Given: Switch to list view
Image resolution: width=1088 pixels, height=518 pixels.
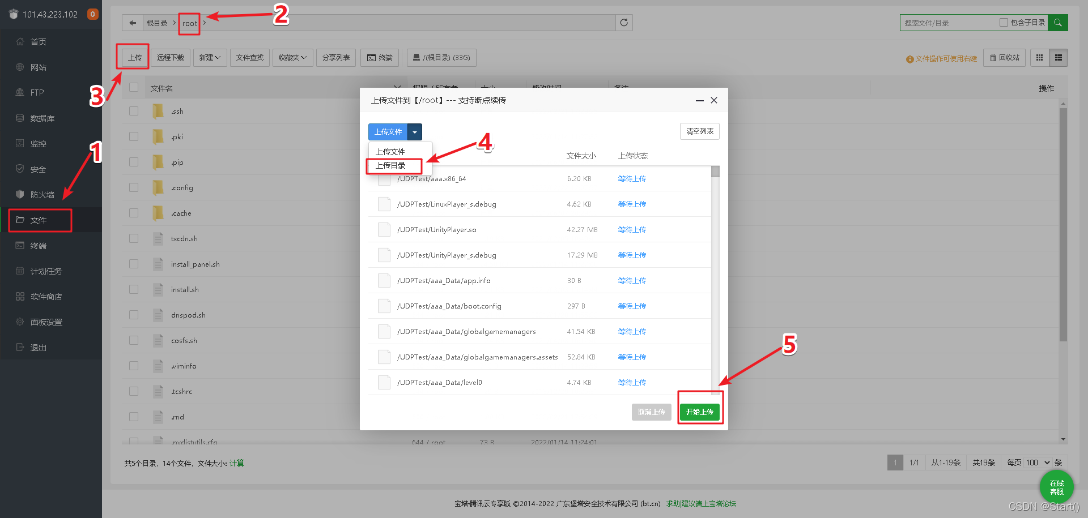Looking at the screenshot, I should 1058,58.
